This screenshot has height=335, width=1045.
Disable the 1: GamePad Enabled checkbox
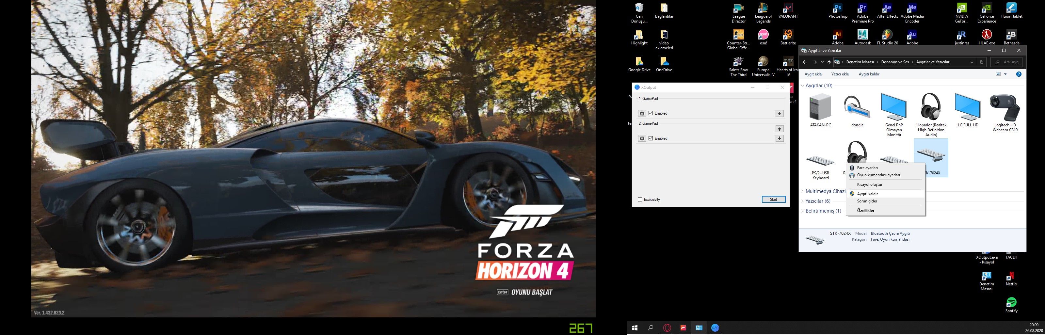pos(651,113)
